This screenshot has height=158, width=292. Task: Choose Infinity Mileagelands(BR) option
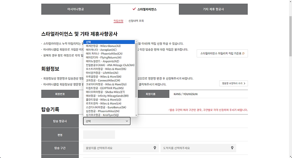pos(109,96)
